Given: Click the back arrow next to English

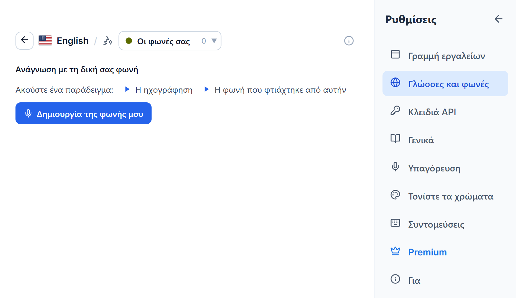Looking at the screenshot, I should point(25,41).
